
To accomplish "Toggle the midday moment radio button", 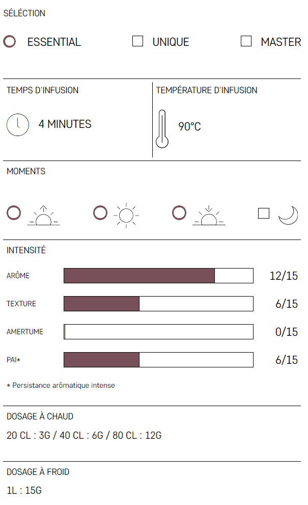I will (100, 212).
